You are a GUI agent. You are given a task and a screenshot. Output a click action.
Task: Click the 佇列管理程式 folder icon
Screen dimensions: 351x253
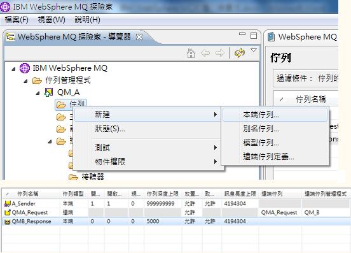pos(37,80)
